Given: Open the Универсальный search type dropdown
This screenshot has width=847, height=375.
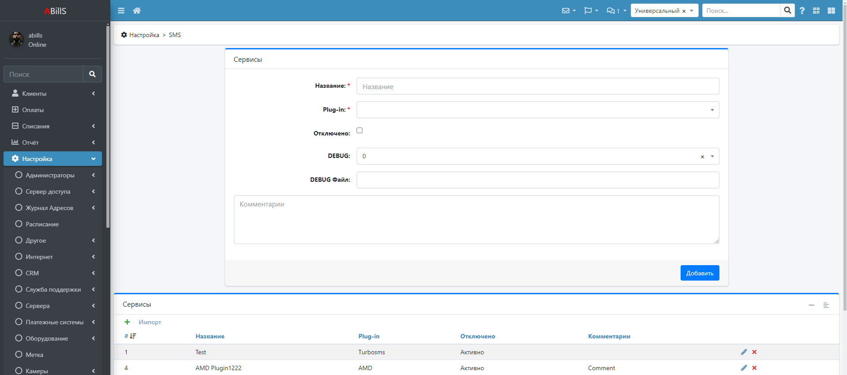Looking at the screenshot, I should point(664,11).
